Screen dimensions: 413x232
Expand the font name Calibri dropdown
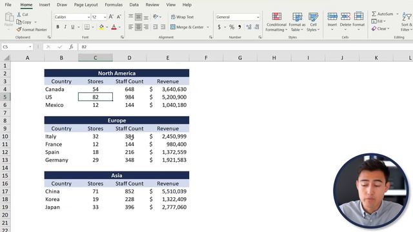pyautogui.click(x=88, y=17)
